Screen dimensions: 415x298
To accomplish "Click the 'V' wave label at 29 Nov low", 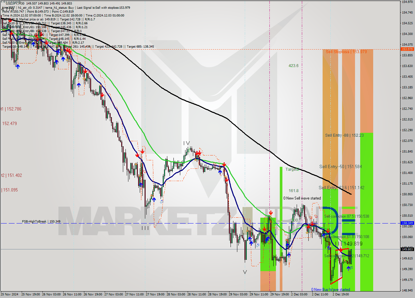I will (x=245, y=272).
